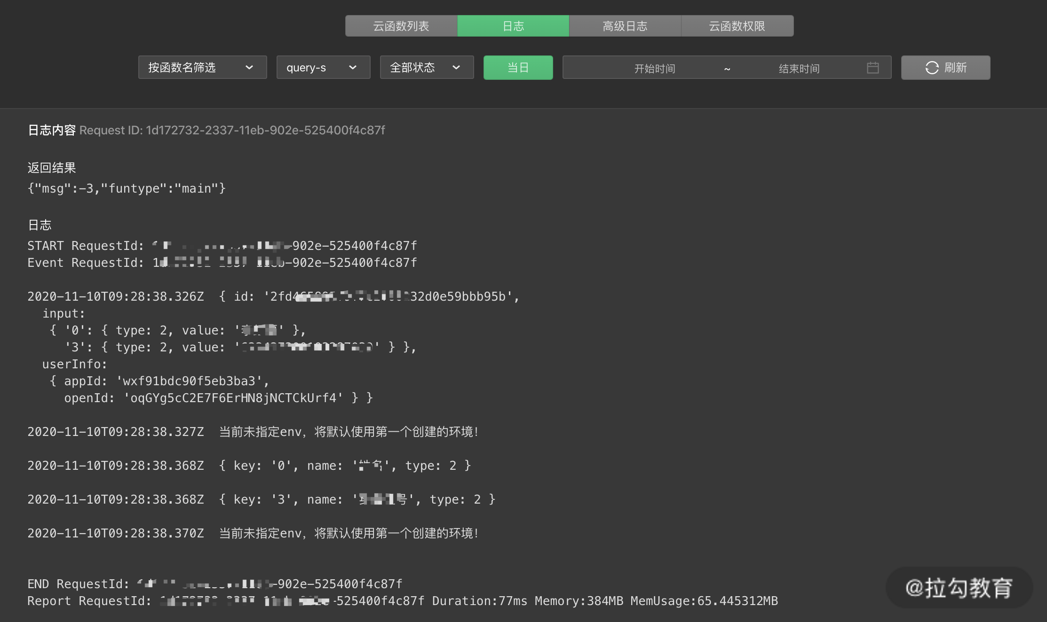
Task: Open the 按函数名筛选 filter dropdown
Action: point(202,68)
